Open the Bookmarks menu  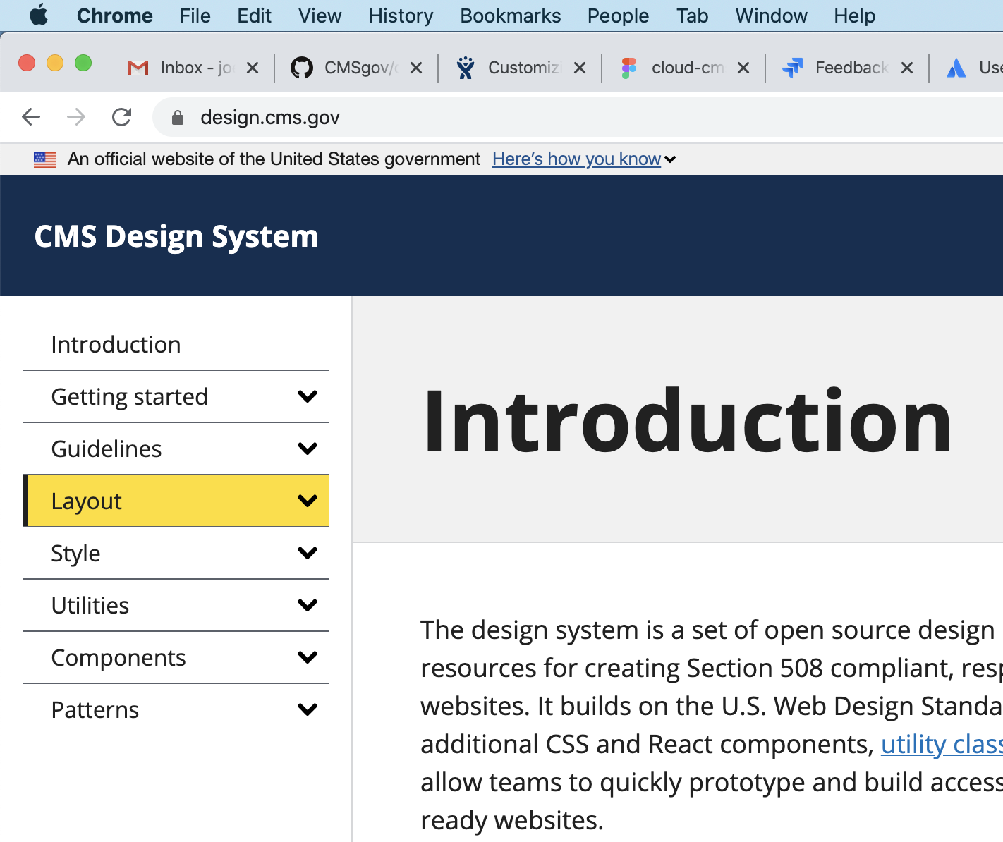(510, 16)
